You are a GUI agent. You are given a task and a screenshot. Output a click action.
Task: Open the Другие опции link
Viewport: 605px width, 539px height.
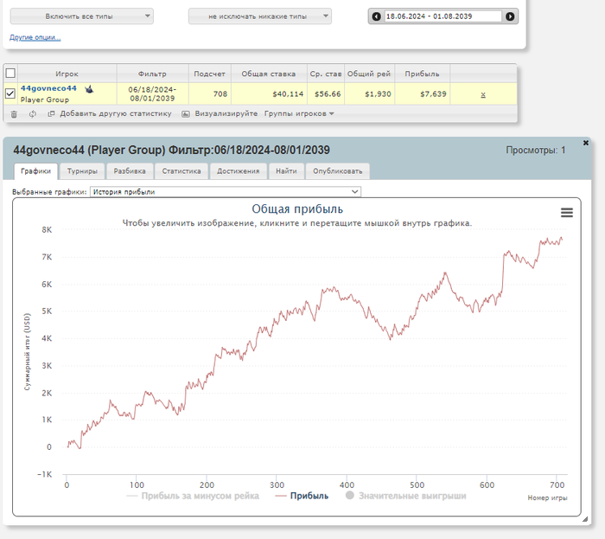(x=35, y=37)
